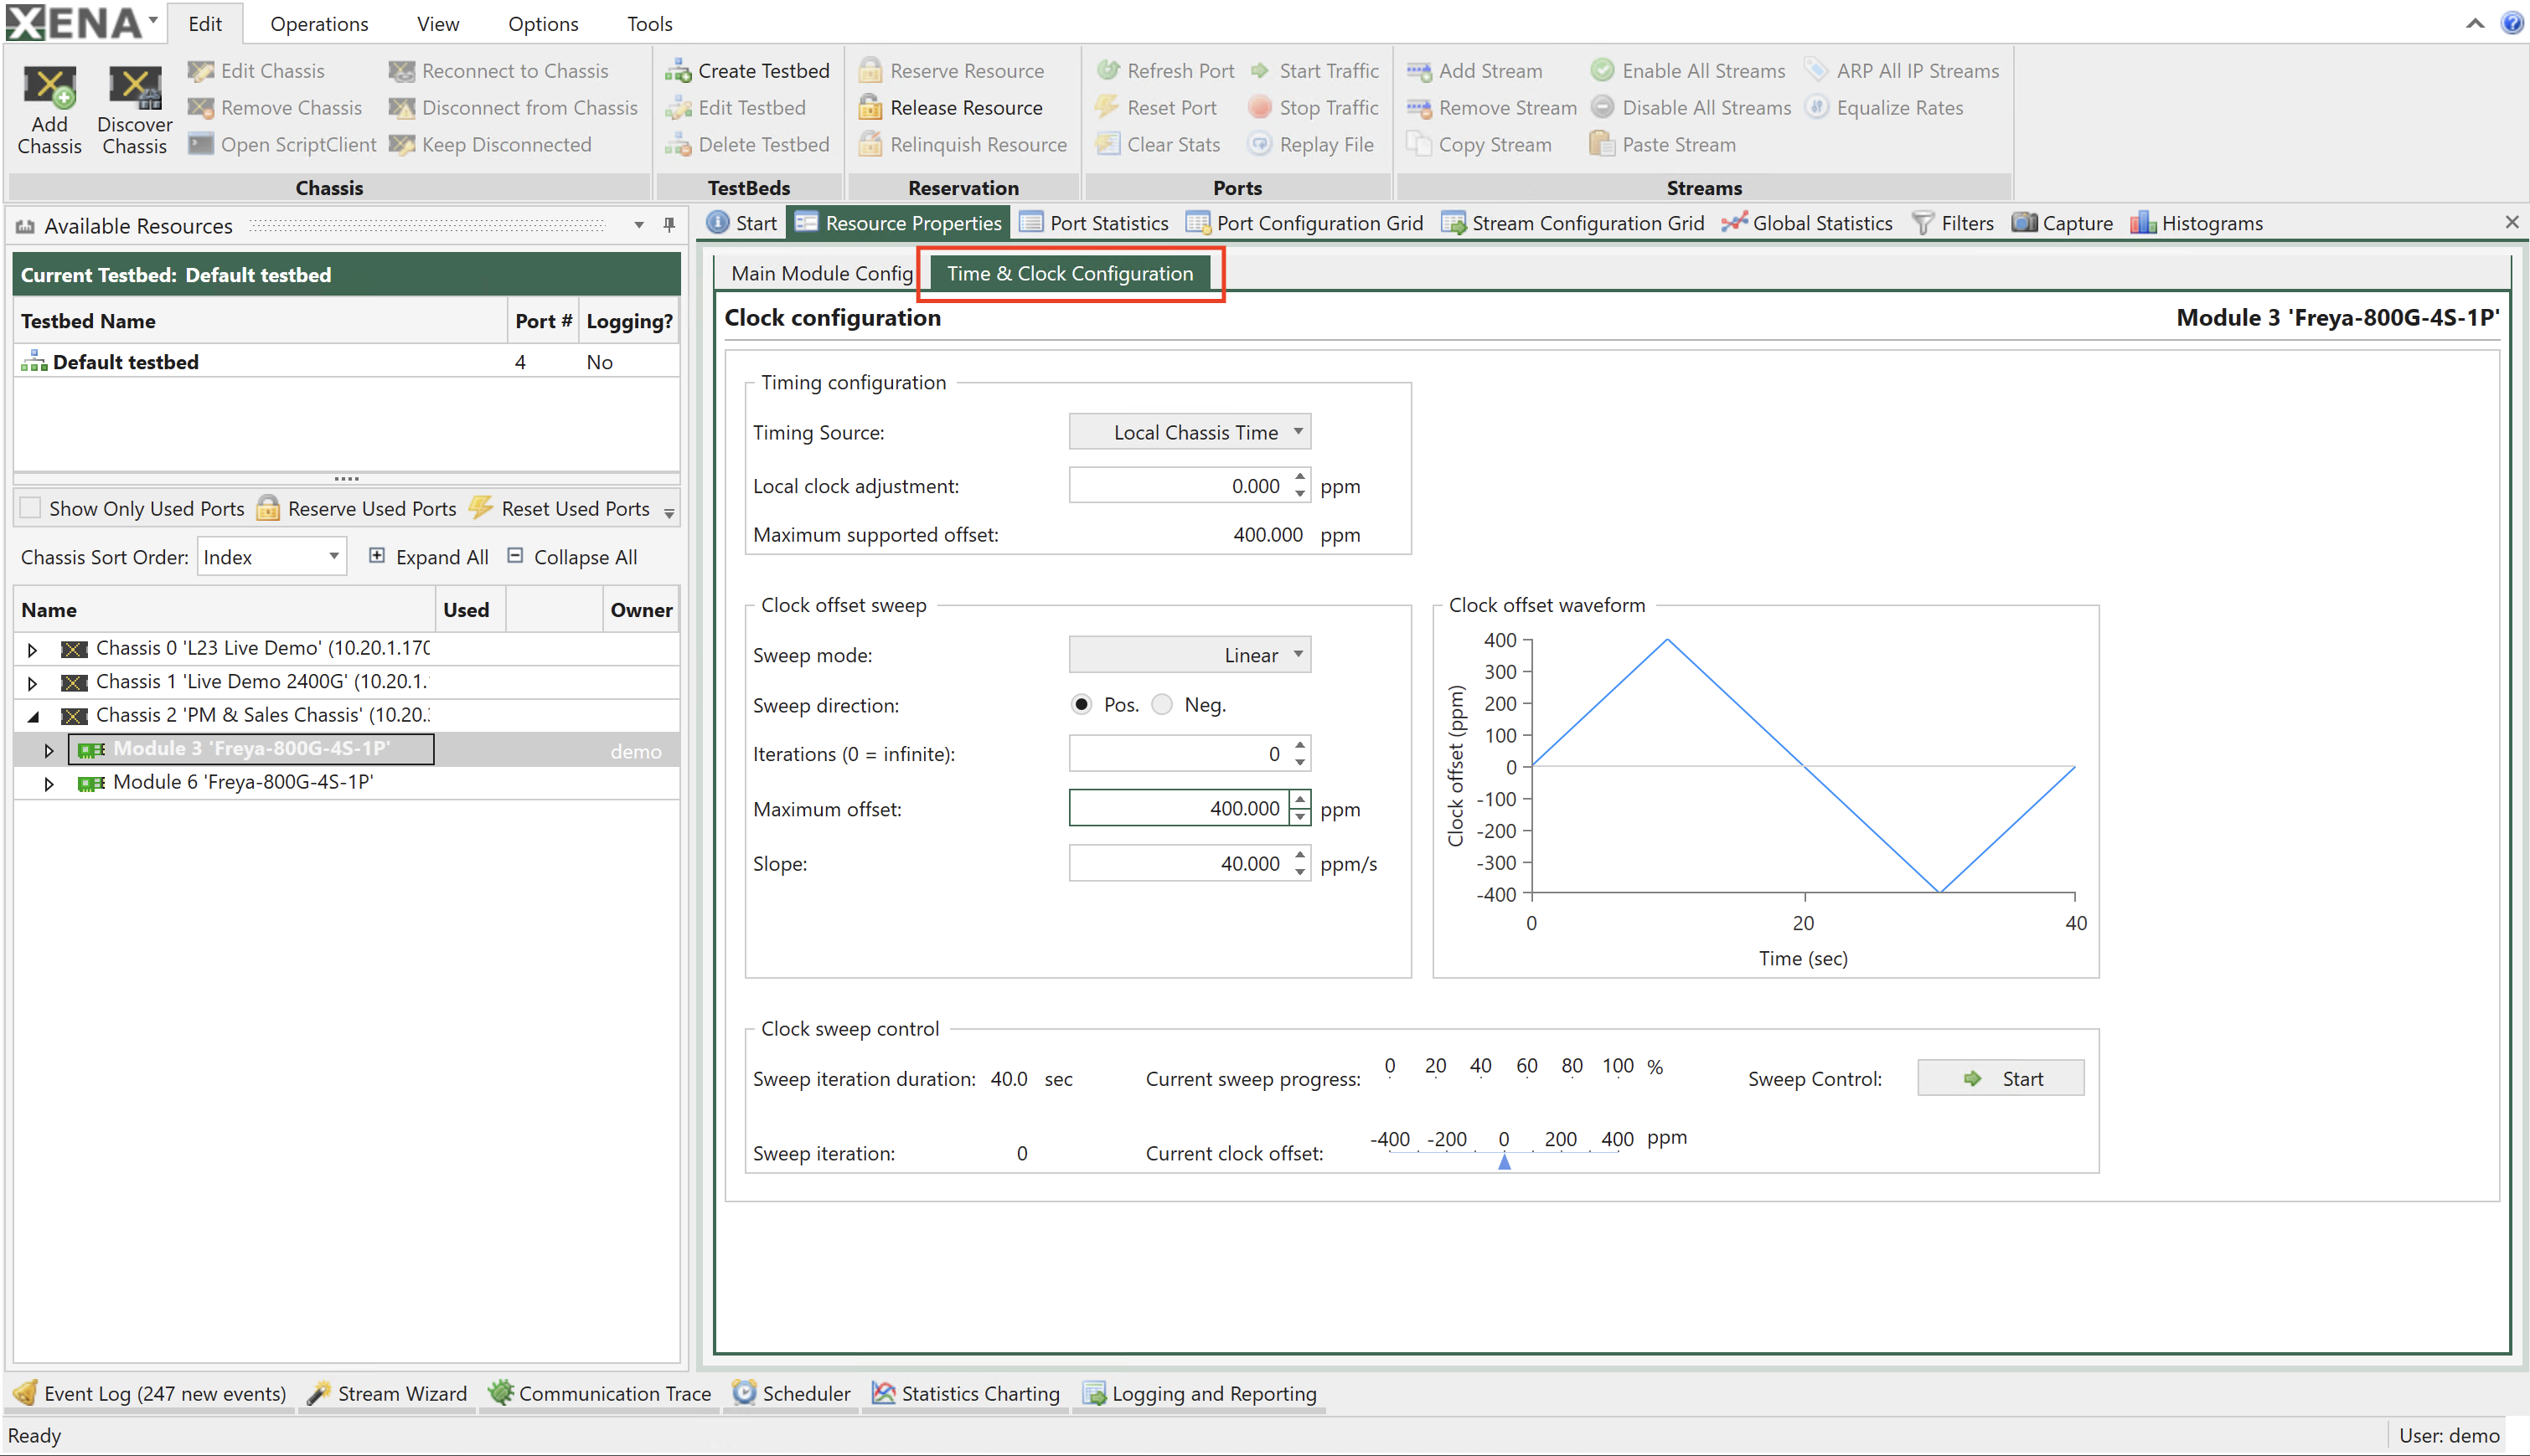Collapse Chassis 2 'PM & Sales Chassis'

click(32, 717)
